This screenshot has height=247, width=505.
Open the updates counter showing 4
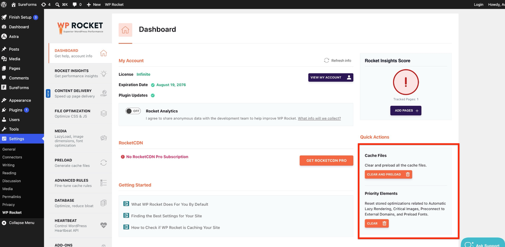click(46, 4)
